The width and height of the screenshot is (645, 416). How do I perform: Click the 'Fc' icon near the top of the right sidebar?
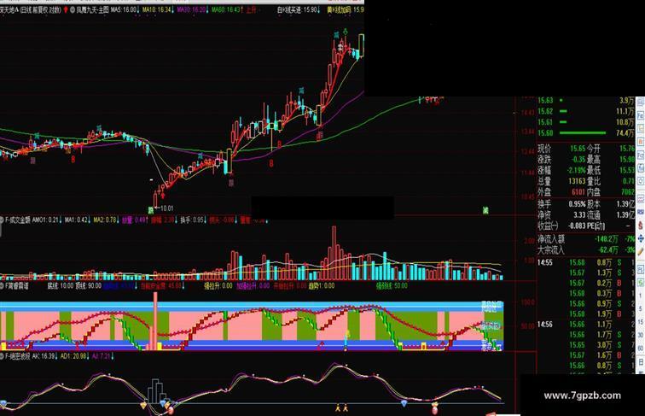(x=641, y=116)
